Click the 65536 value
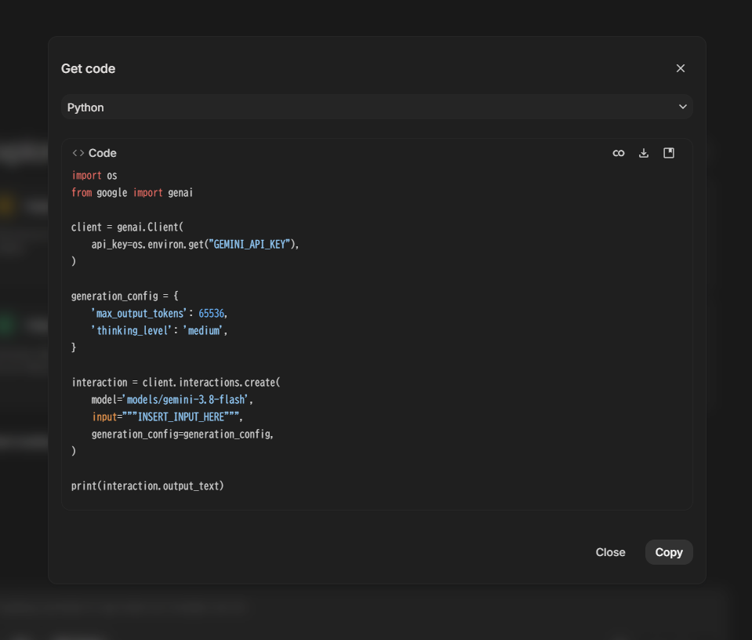Image resolution: width=752 pixels, height=640 pixels. [212, 314]
